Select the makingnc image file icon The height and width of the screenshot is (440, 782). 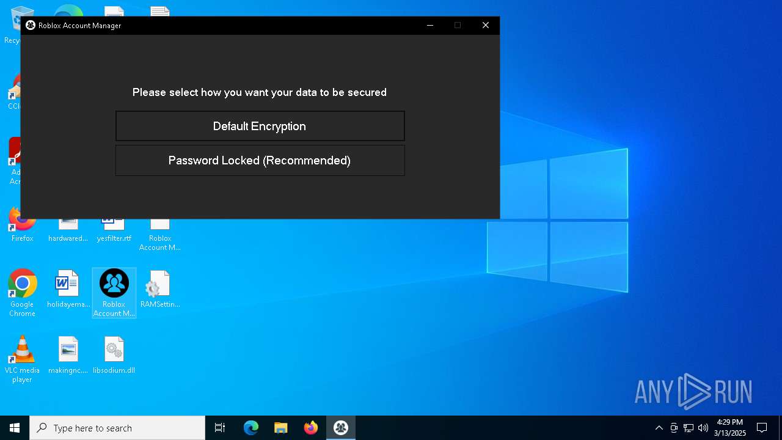coord(68,355)
